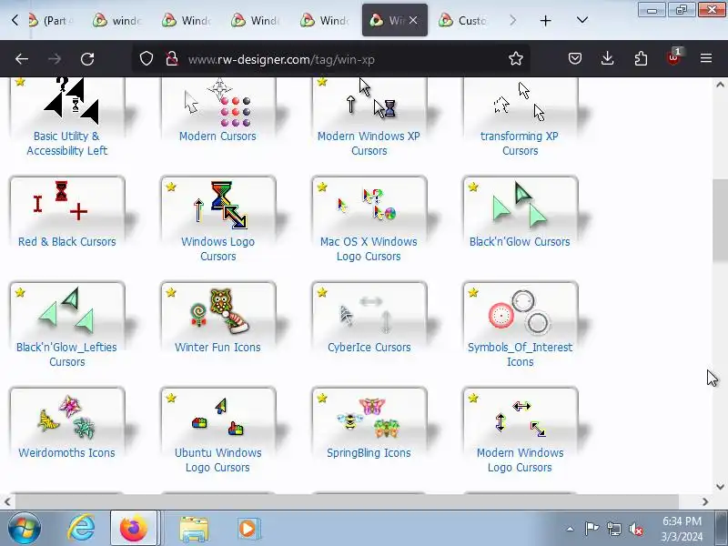The image size is (728, 546).
Task: Click the Weirdomoths Icons thumbnail
Action: [67, 416]
